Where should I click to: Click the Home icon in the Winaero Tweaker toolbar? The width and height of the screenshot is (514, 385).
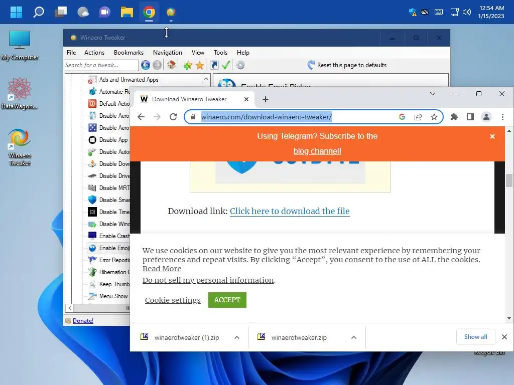171,65
